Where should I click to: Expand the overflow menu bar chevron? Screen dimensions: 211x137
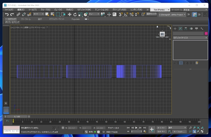(x=147, y=10)
